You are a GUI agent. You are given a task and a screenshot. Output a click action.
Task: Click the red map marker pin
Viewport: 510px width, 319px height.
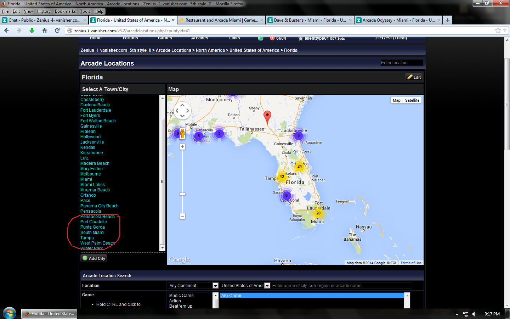pos(267,117)
